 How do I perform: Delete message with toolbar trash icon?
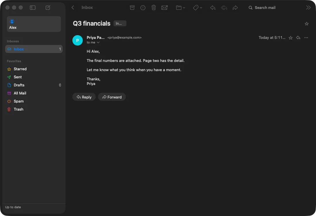pyautogui.click(x=154, y=8)
